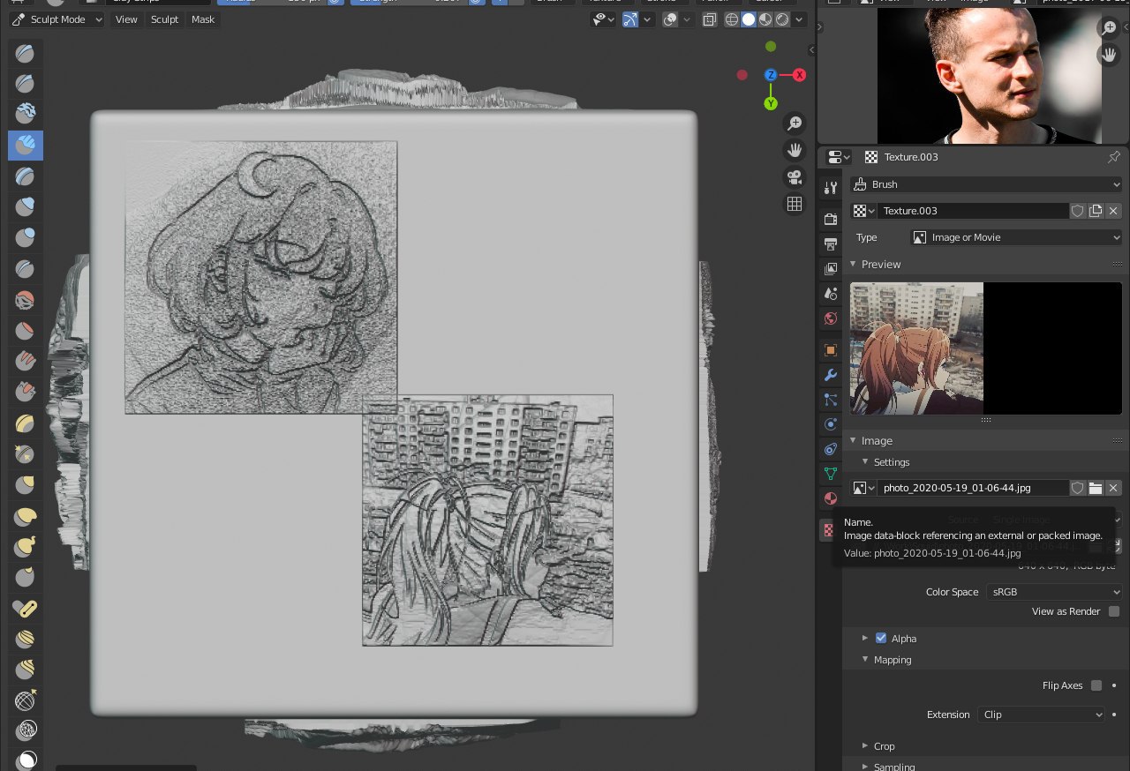Open the Extension Clip dropdown
Image resolution: width=1130 pixels, height=771 pixels.
point(1041,715)
